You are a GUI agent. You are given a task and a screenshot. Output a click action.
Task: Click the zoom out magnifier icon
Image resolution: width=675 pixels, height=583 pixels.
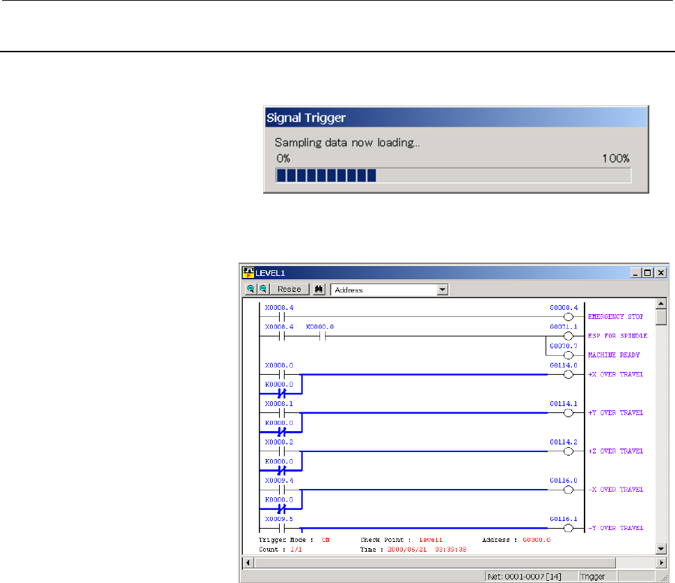pos(261,289)
